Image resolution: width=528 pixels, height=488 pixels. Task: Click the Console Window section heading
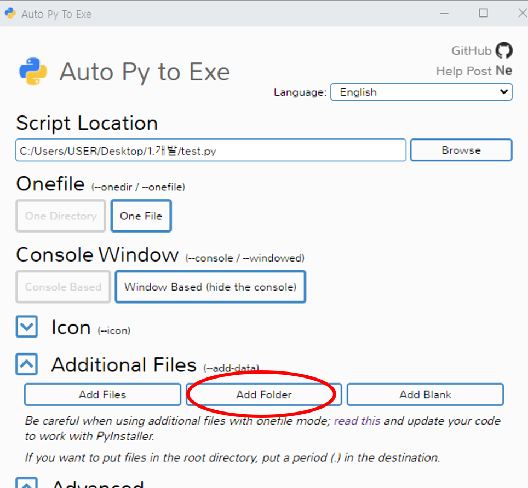(97, 254)
